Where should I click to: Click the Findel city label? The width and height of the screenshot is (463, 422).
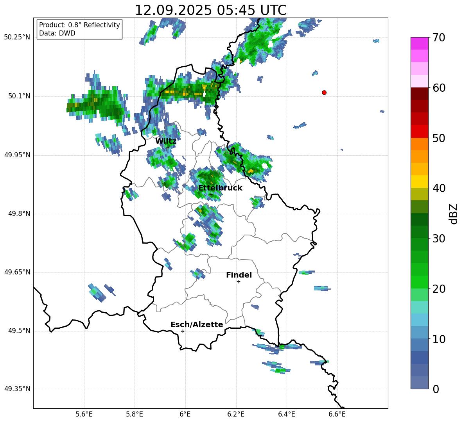pos(239,275)
